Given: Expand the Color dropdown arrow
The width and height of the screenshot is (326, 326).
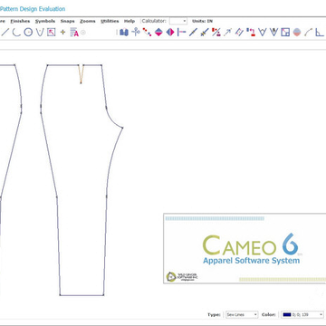Looking at the screenshot, I should click(x=321, y=314).
